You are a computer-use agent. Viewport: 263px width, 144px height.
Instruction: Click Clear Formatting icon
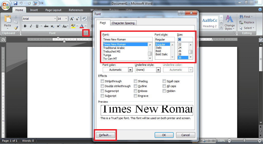point(84,19)
